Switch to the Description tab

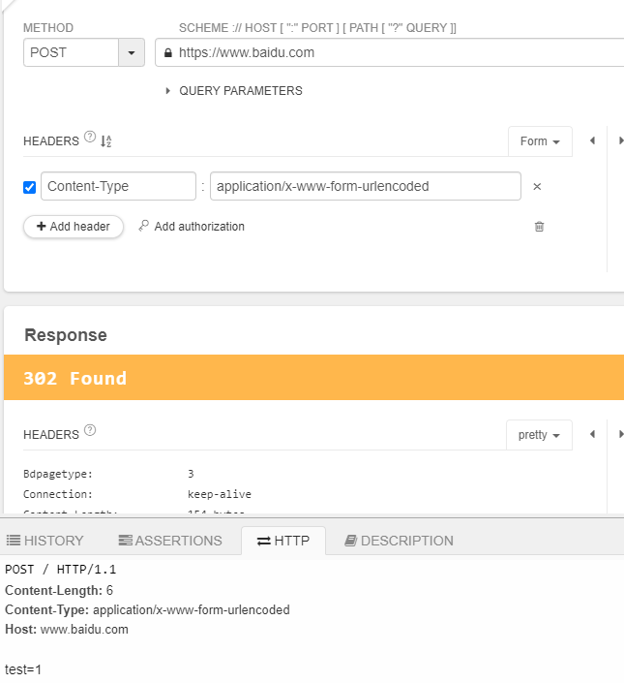click(x=399, y=541)
